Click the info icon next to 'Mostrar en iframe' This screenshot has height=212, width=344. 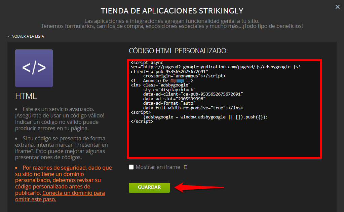click(185, 167)
